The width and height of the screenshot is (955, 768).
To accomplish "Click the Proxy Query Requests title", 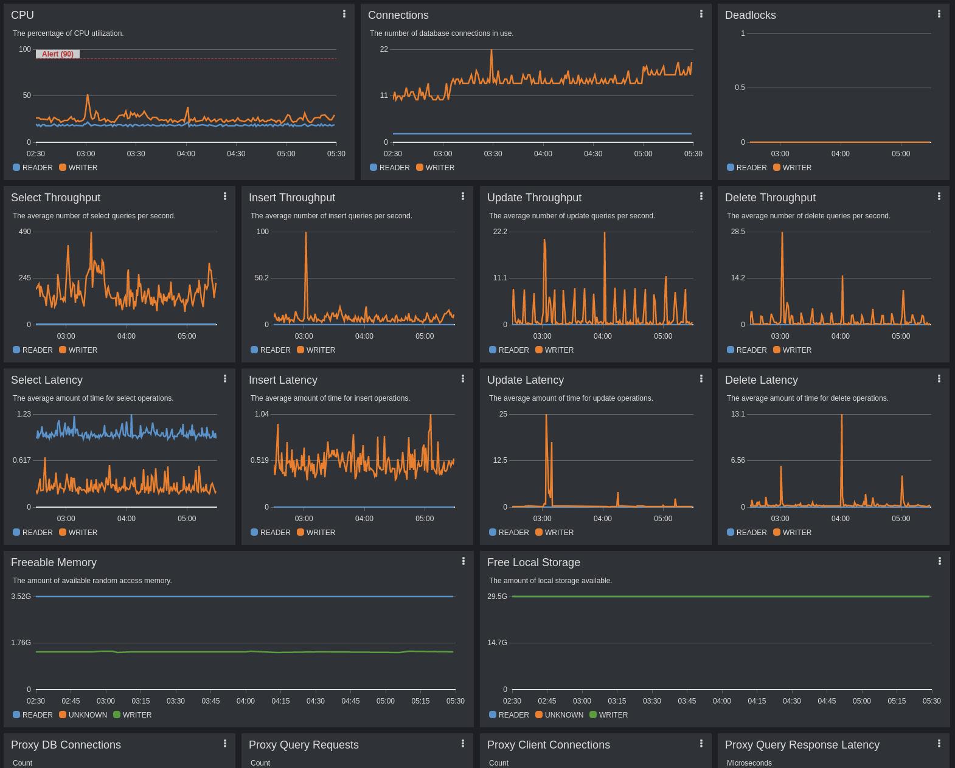I will (x=304, y=745).
